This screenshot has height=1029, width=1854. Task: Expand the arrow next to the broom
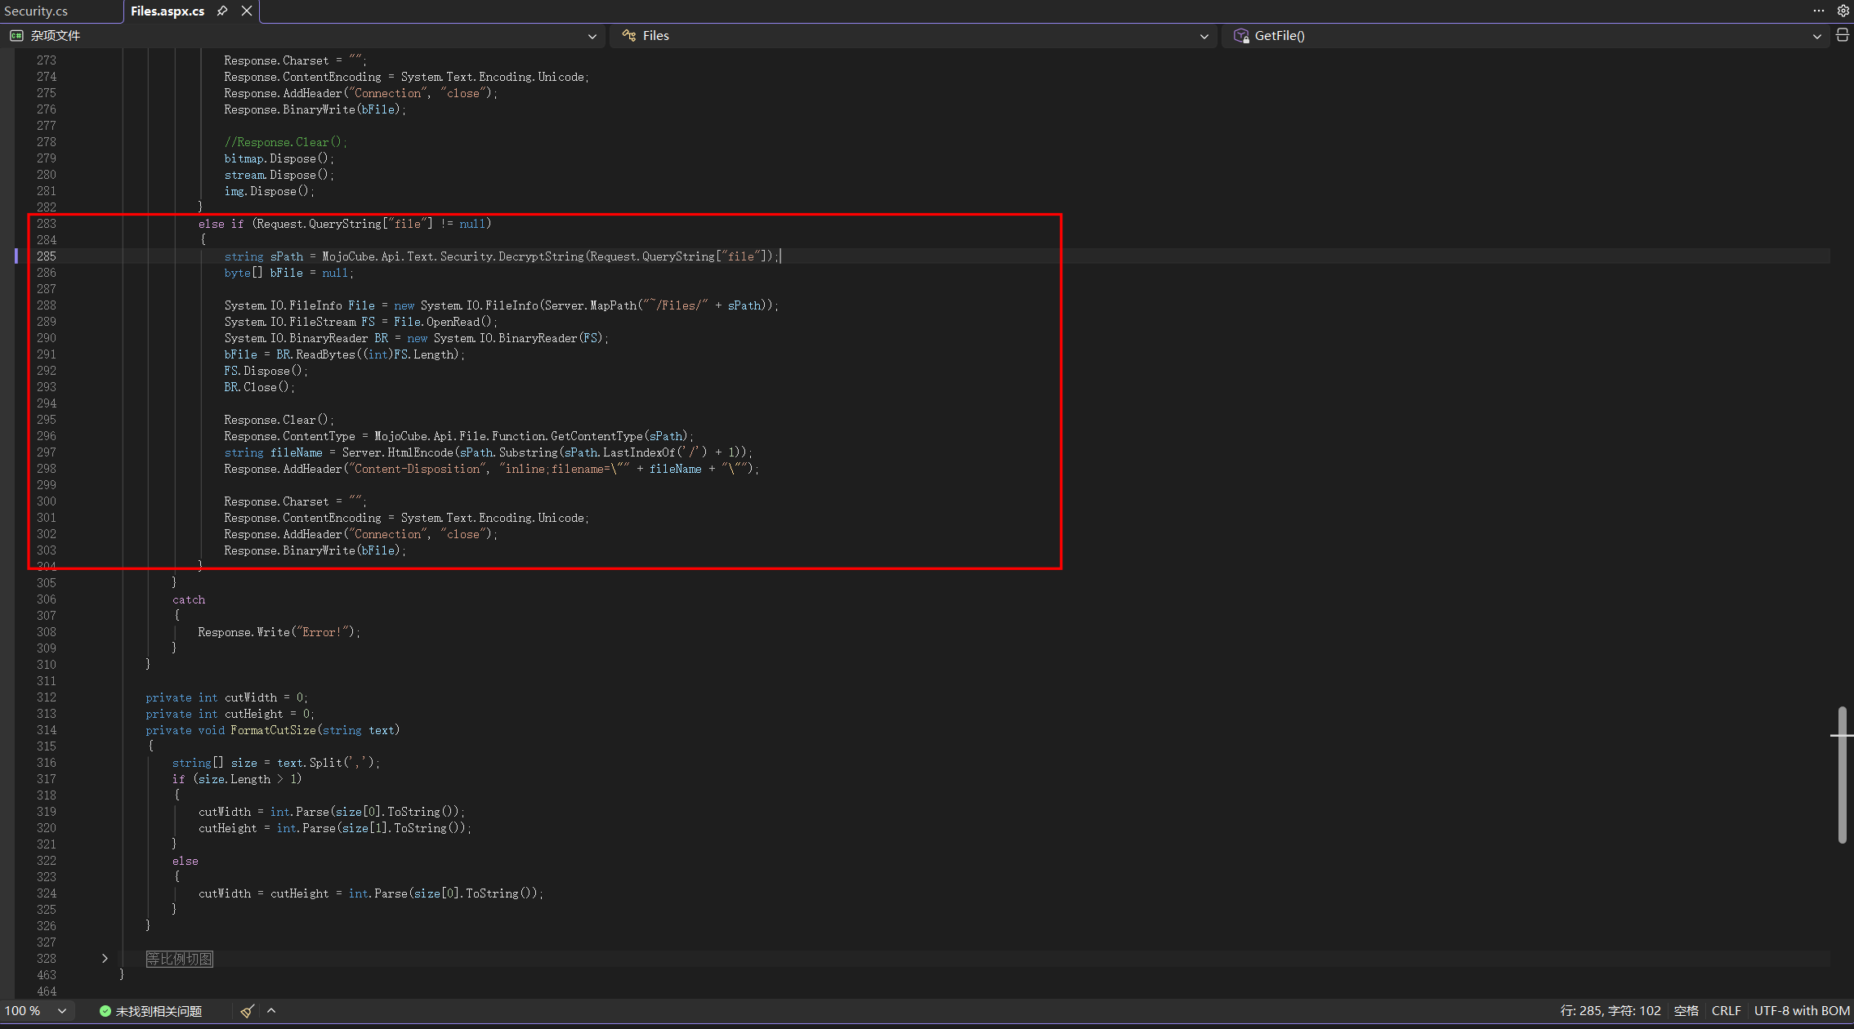[x=271, y=1011]
